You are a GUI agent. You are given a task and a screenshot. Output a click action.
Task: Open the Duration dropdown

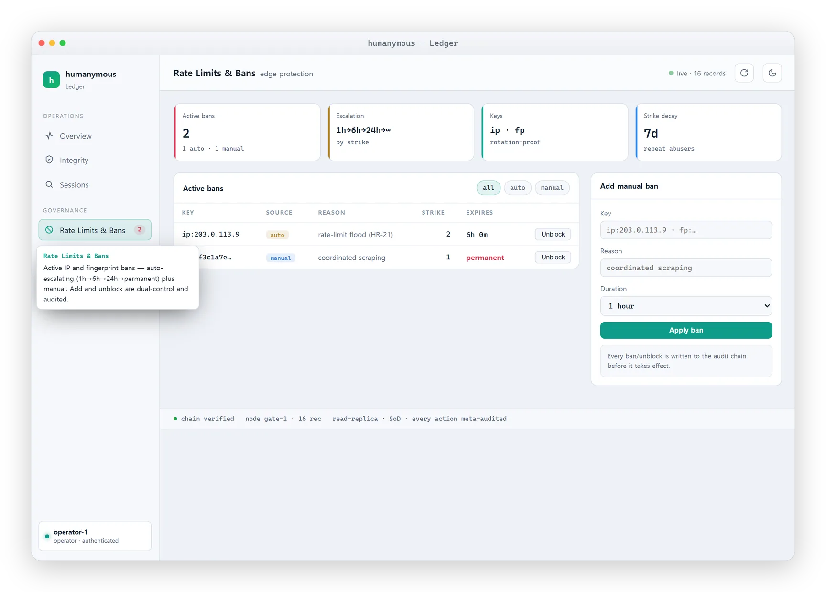(x=686, y=306)
